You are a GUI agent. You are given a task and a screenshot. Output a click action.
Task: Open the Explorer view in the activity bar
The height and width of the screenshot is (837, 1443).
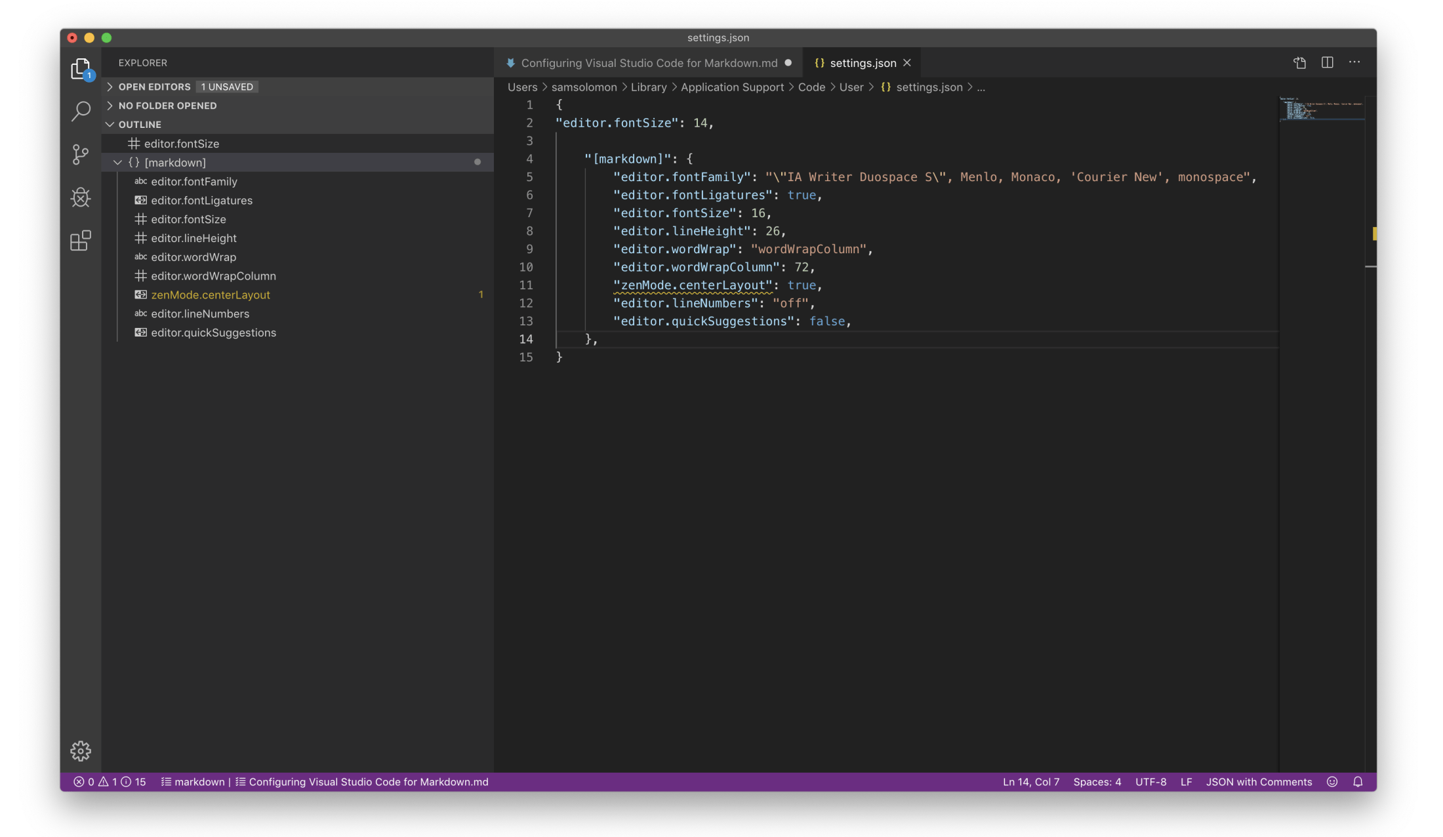click(x=81, y=68)
